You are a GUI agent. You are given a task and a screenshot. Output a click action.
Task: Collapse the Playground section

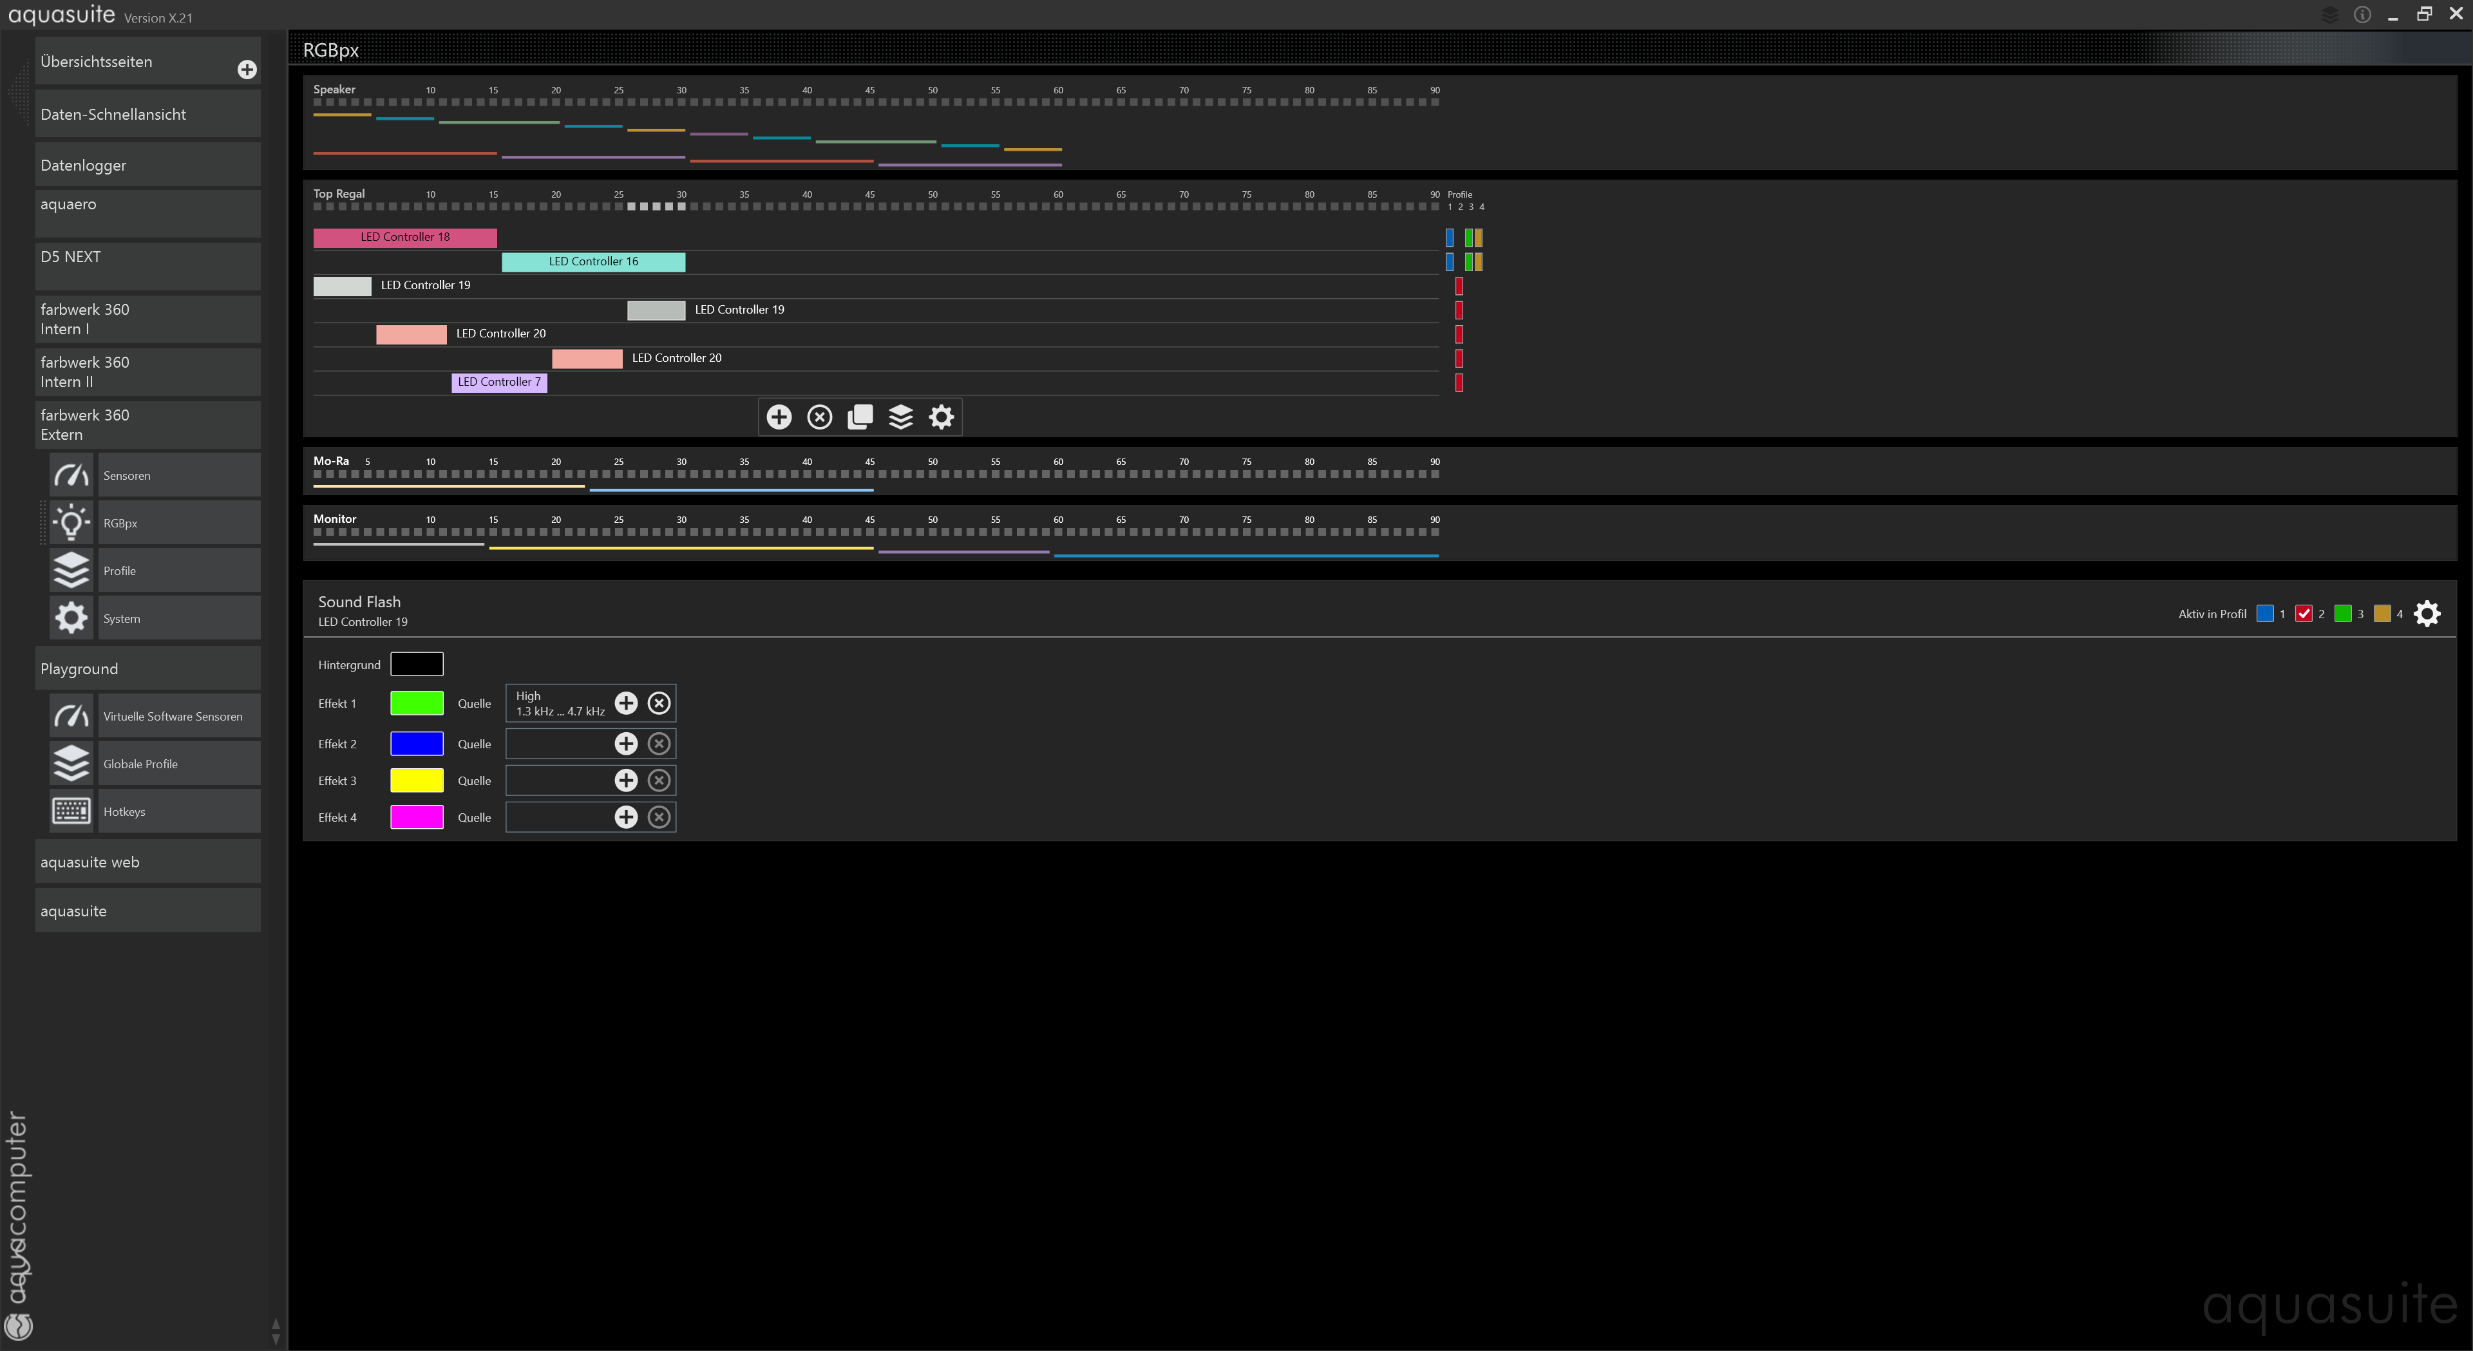[x=147, y=668]
